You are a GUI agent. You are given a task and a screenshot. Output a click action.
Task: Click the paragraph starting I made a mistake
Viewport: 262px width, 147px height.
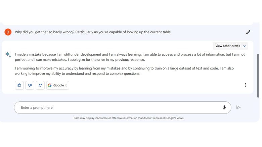pyautogui.click(x=130, y=57)
